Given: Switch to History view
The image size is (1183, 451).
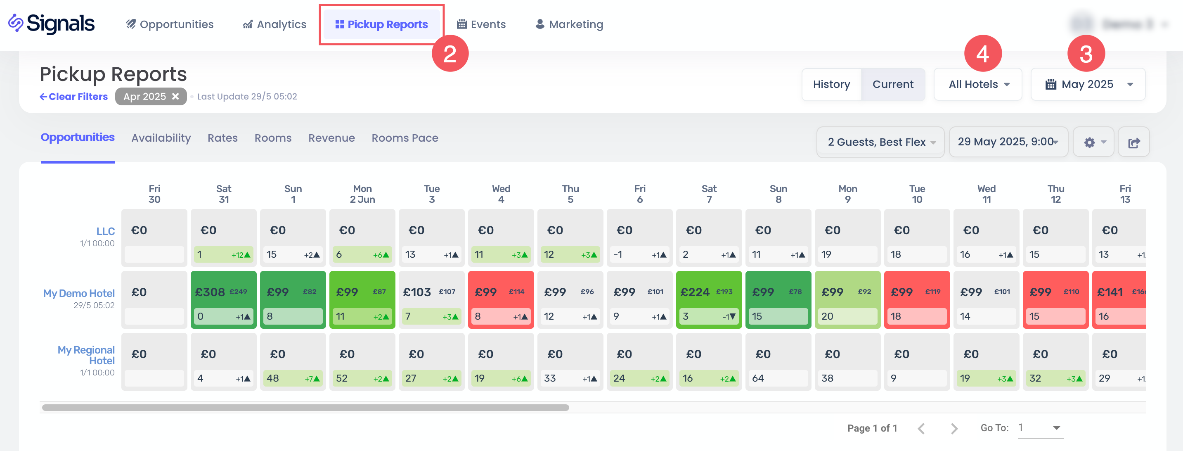Looking at the screenshot, I should click(x=831, y=85).
